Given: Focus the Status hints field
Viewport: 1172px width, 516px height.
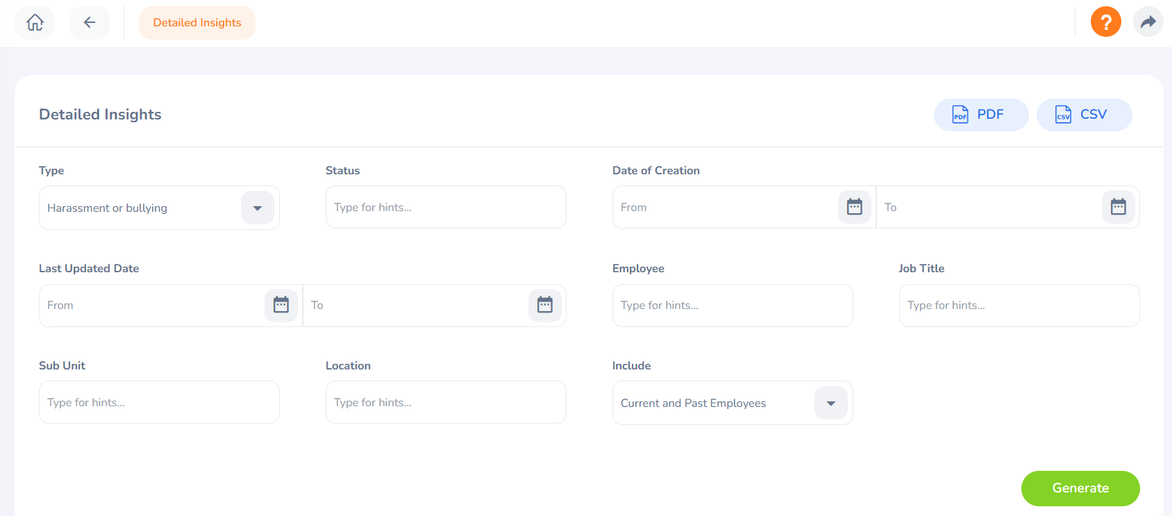Looking at the screenshot, I should (x=445, y=207).
